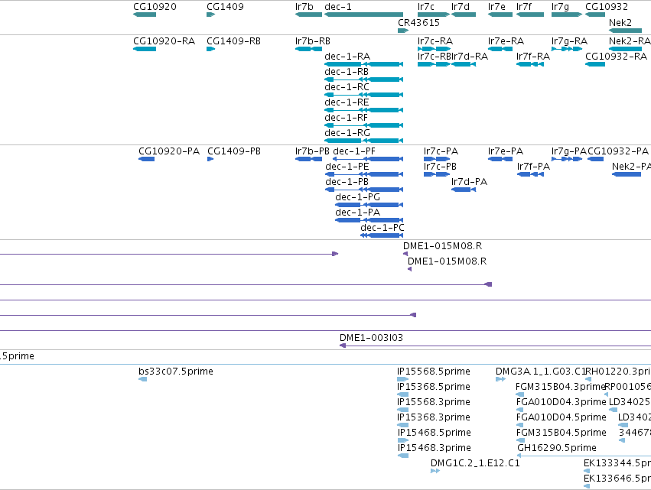Select the dec-1-RE transcript label
The height and width of the screenshot is (490, 651).
click(347, 102)
